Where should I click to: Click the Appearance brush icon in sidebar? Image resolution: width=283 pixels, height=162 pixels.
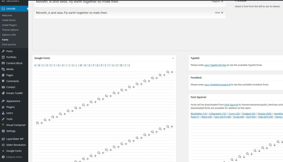pyautogui.click(x=3, y=101)
